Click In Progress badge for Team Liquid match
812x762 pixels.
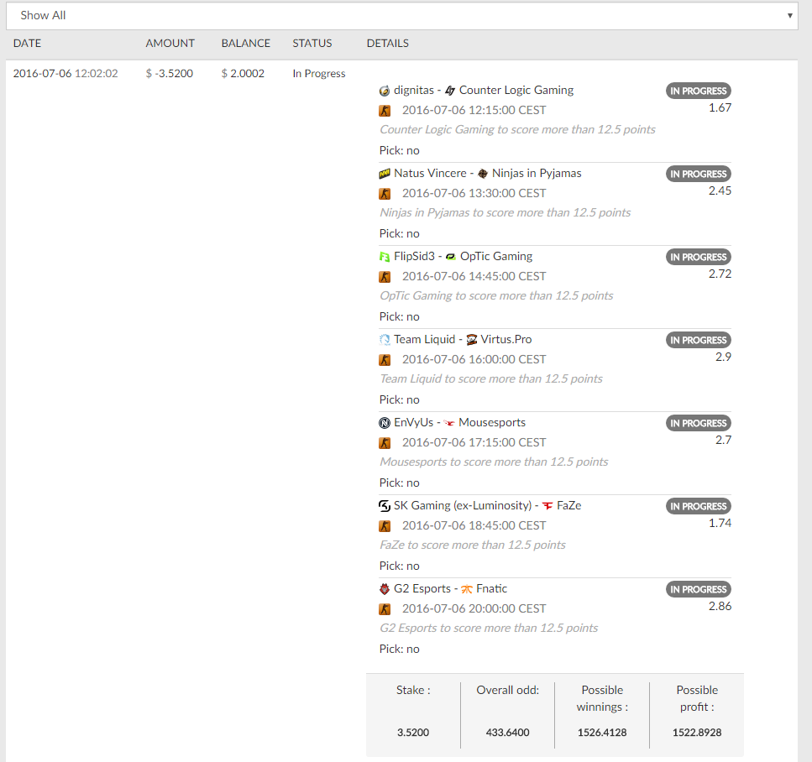click(x=698, y=340)
